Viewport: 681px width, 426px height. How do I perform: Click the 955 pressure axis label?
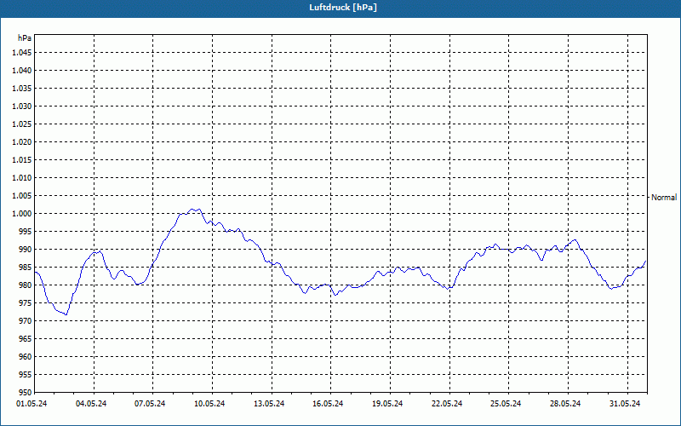(x=25, y=375)
